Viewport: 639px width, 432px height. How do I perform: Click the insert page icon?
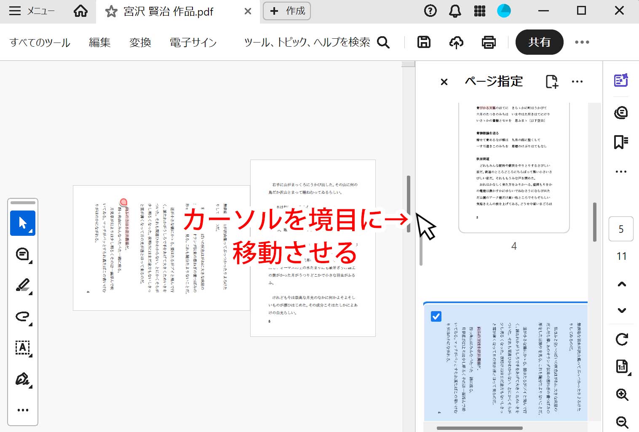[x=552, y=81]
